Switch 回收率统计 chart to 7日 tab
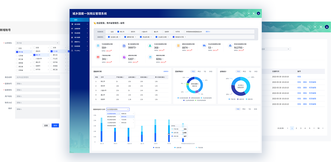331x162 pixels. [205, 71]
